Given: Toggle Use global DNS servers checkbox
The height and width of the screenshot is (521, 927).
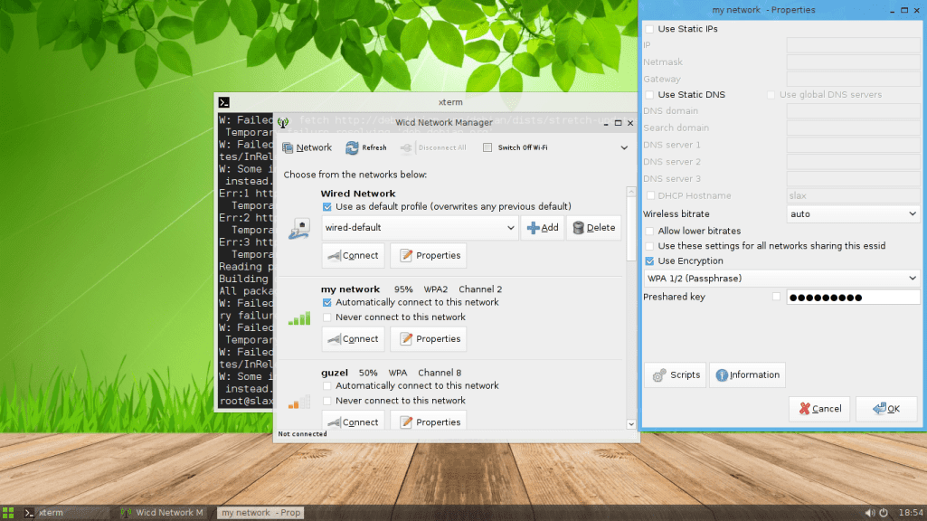Looking at the screenshot, I should click(x=771, y=95).
